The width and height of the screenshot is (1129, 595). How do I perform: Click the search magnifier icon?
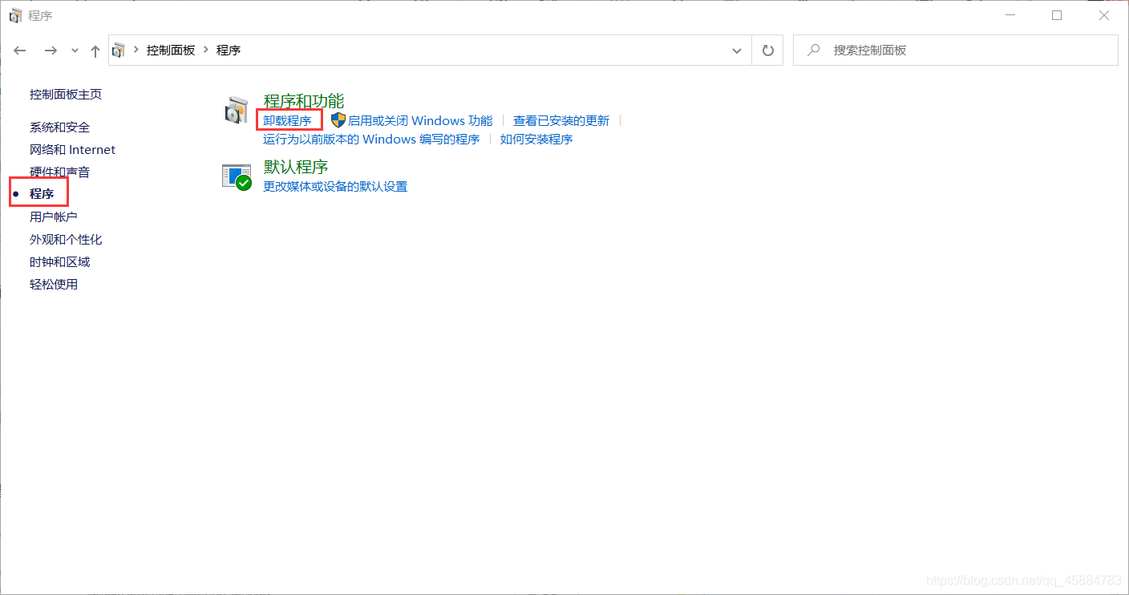point(814,50)
